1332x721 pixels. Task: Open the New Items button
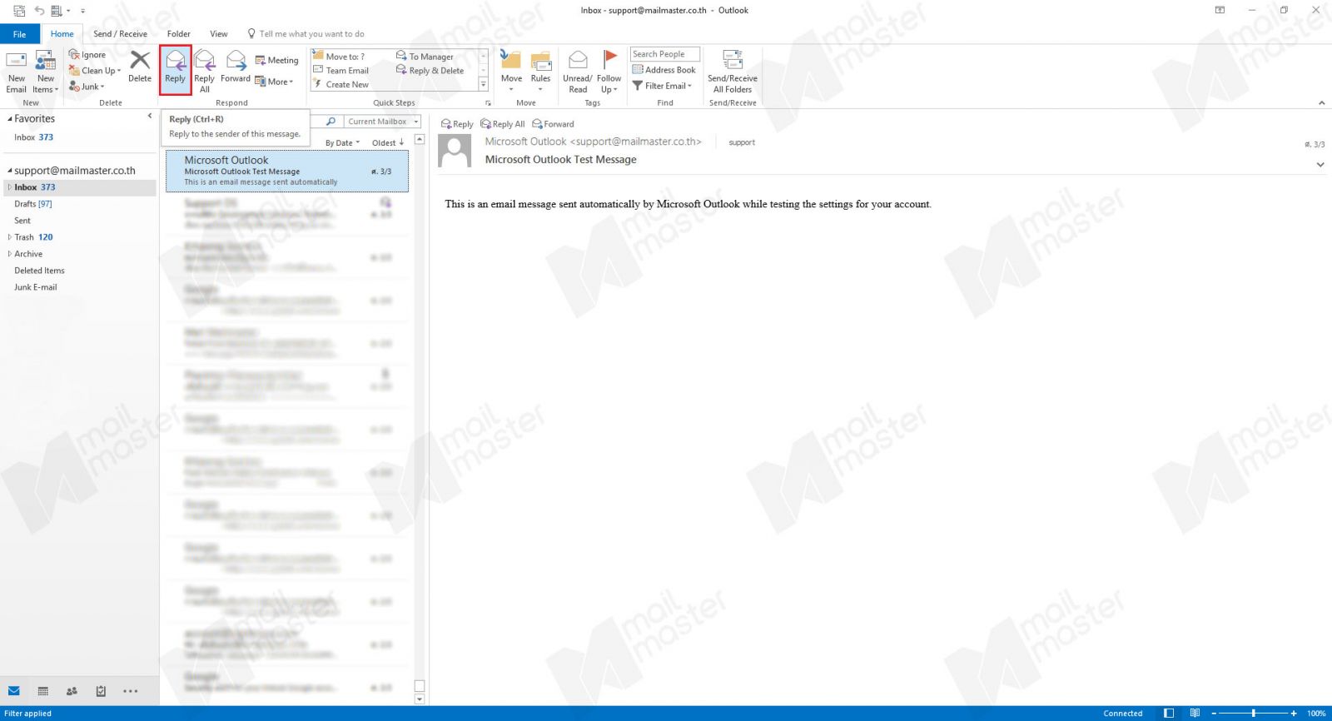(x=46, y=72)
